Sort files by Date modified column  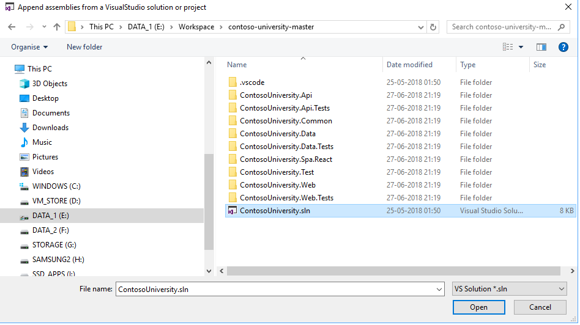(409, 65)
